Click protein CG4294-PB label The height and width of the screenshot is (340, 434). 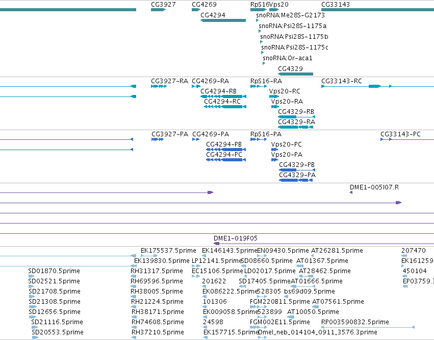point(224,144)
